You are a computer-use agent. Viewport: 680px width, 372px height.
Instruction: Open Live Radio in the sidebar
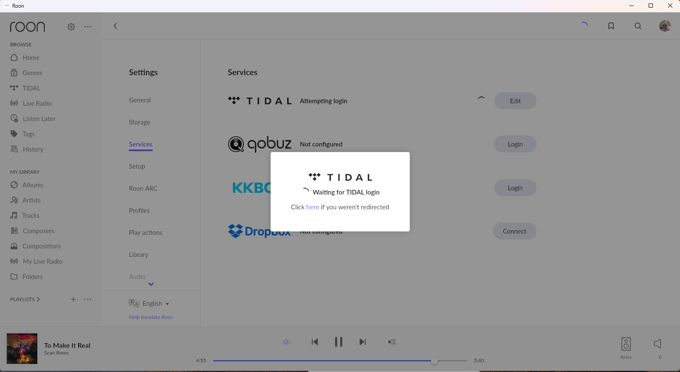(37, 104)
